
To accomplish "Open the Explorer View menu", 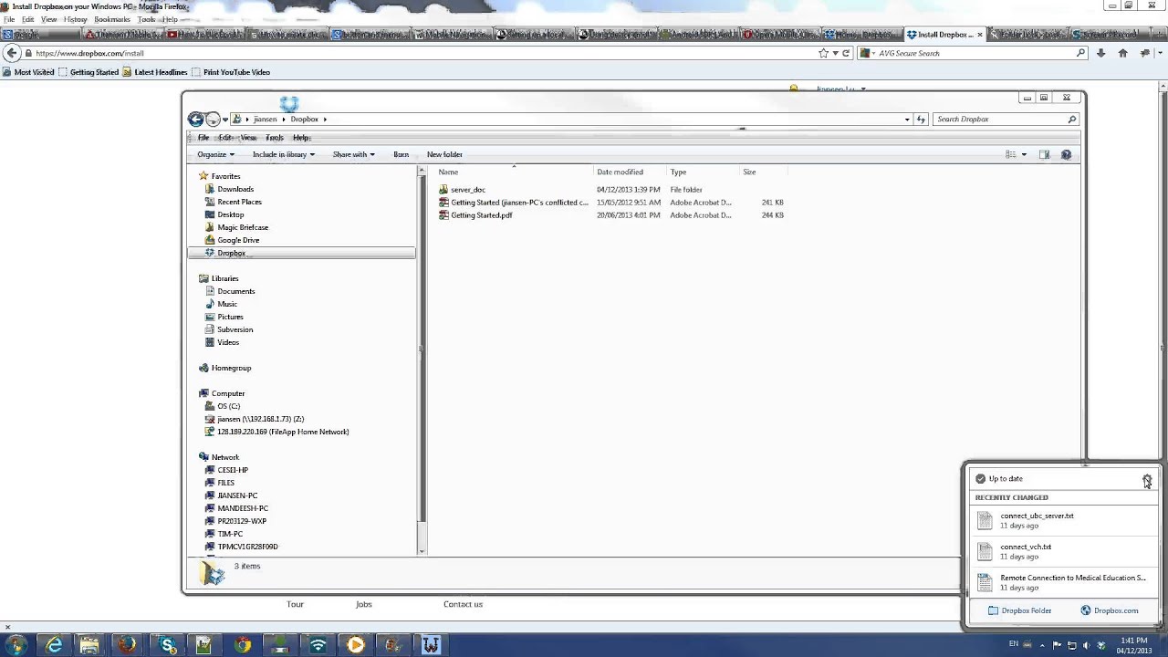I will 248,138.
